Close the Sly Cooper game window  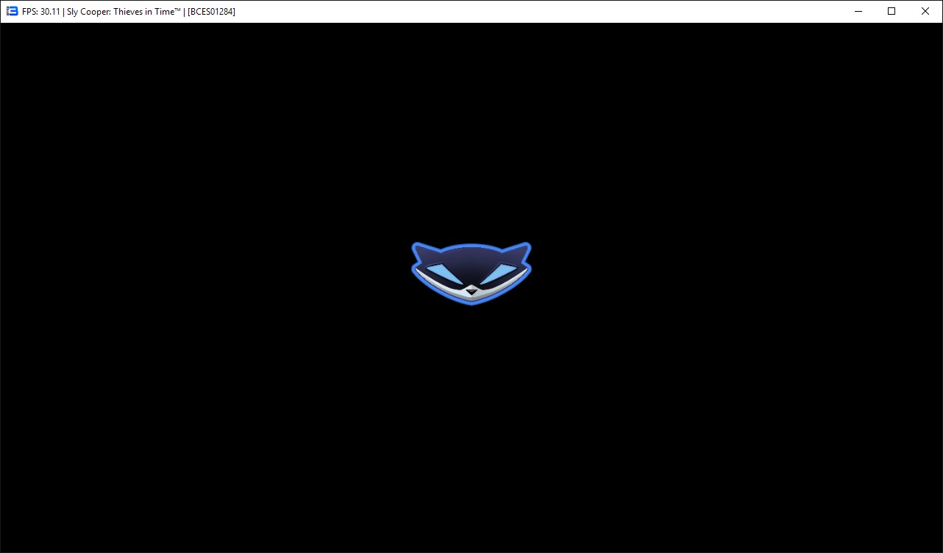[925, 11]
